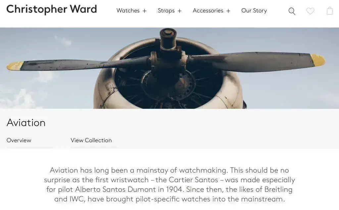The width and height of the screenshot is (339, 210).
Task: Expand the plus icon beside Accessories
Action: point(228,11)
